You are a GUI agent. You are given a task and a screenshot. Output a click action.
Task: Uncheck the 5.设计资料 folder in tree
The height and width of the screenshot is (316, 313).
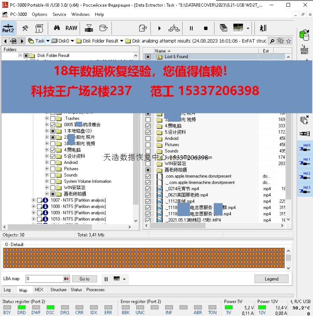[53, 156]
